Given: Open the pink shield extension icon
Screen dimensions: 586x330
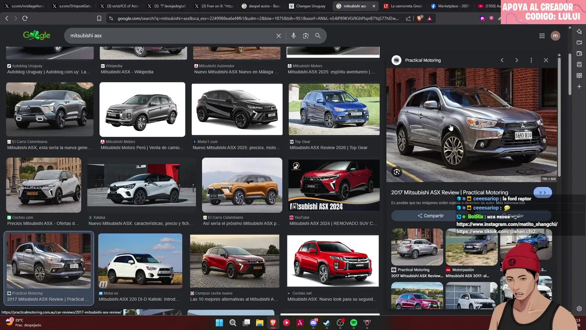Looking at the screenshot, I should [x=491, y=18].
